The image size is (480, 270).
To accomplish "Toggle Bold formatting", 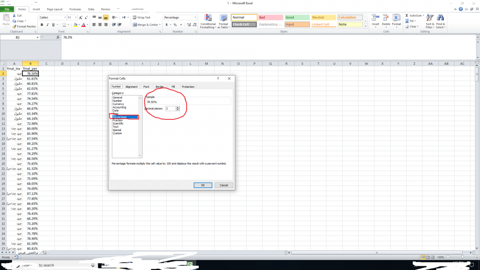I will pos(42,25).
